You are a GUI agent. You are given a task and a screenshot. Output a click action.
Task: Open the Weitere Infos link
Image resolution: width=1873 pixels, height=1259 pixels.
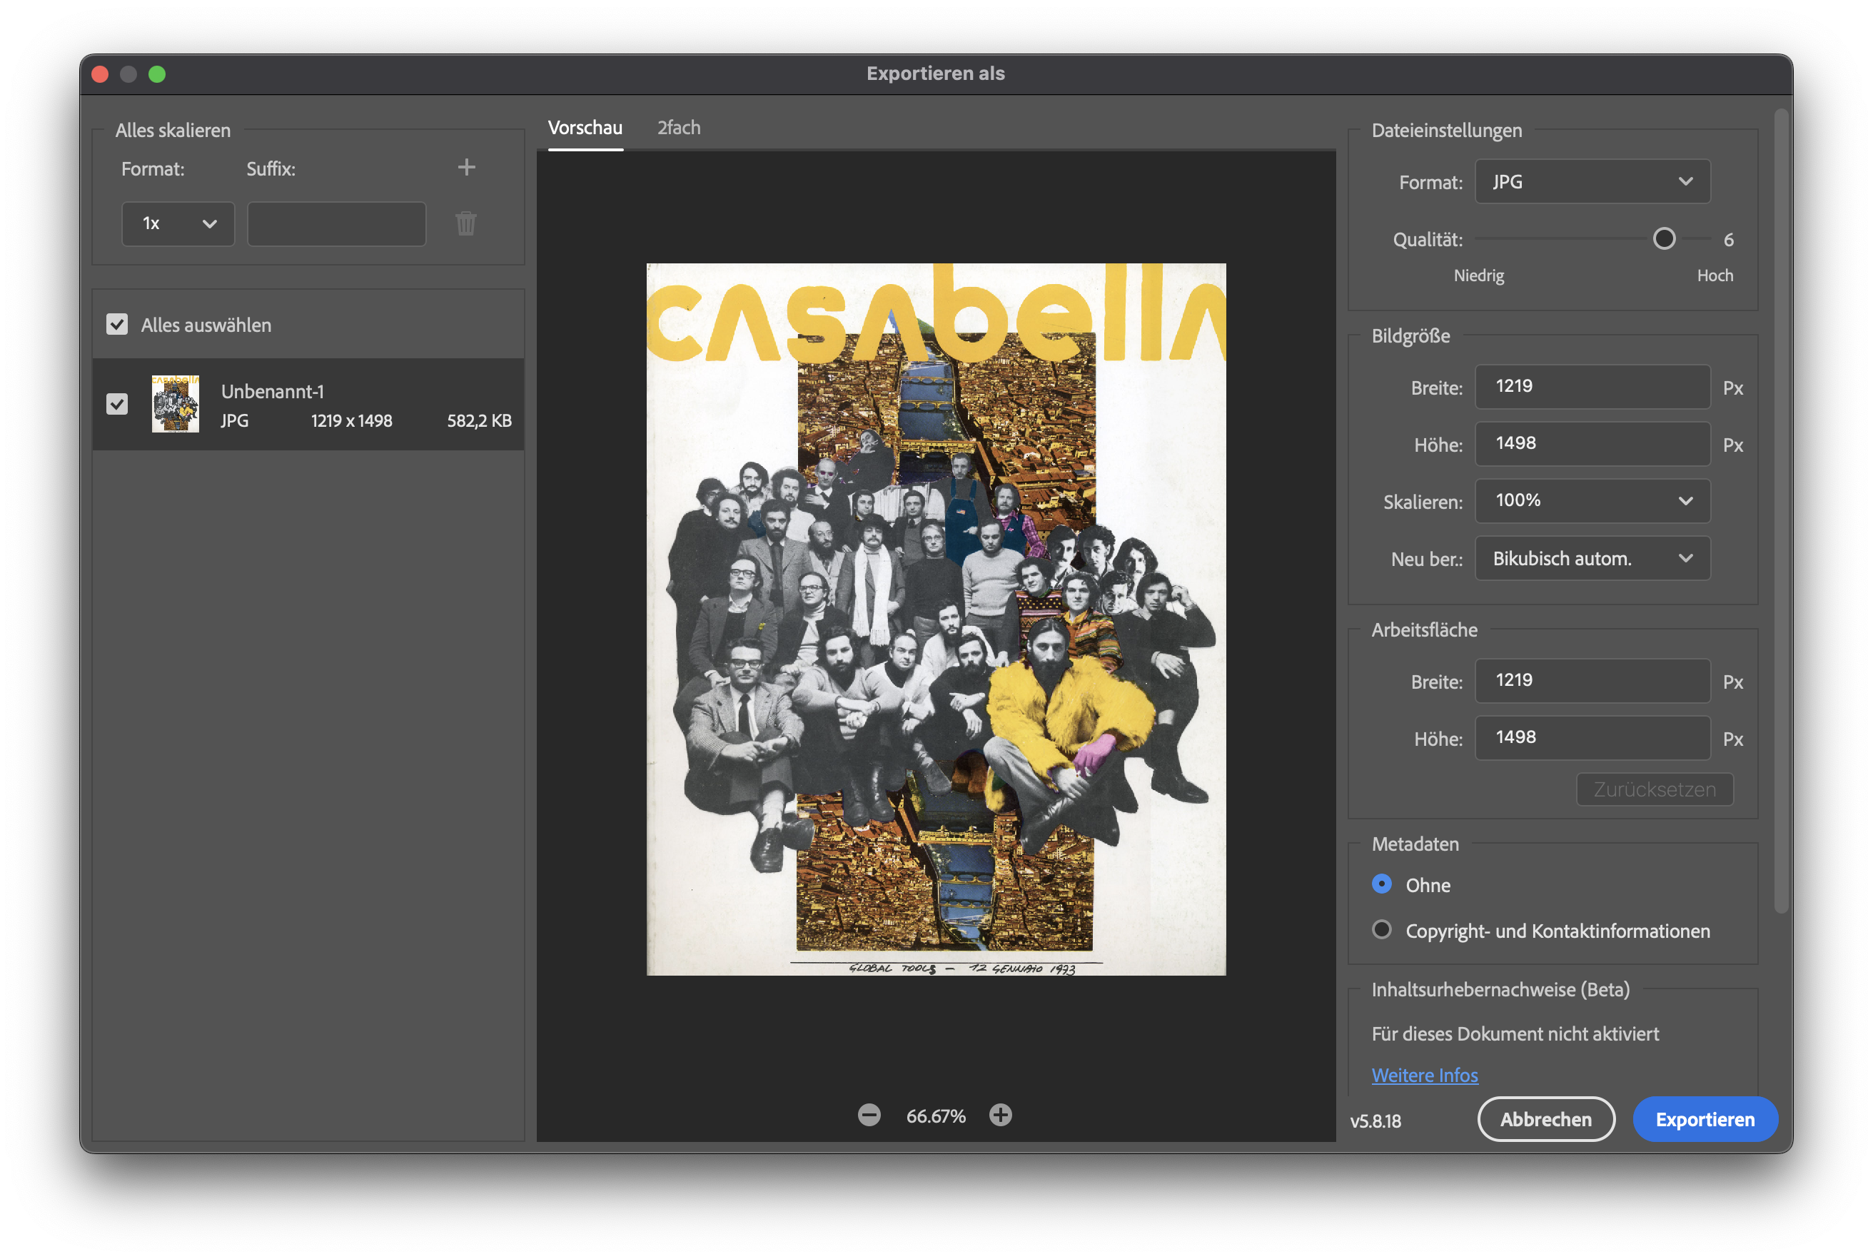(1424, 1075)
